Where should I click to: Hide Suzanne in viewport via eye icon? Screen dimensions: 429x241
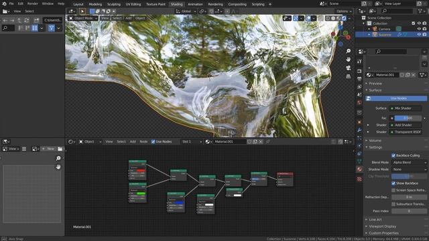coord(419,35)
